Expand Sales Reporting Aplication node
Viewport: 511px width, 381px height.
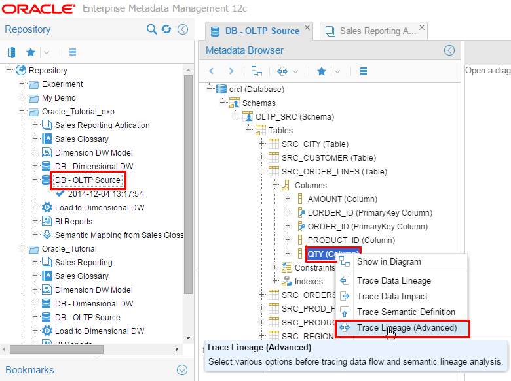click(x=35, y=125)
